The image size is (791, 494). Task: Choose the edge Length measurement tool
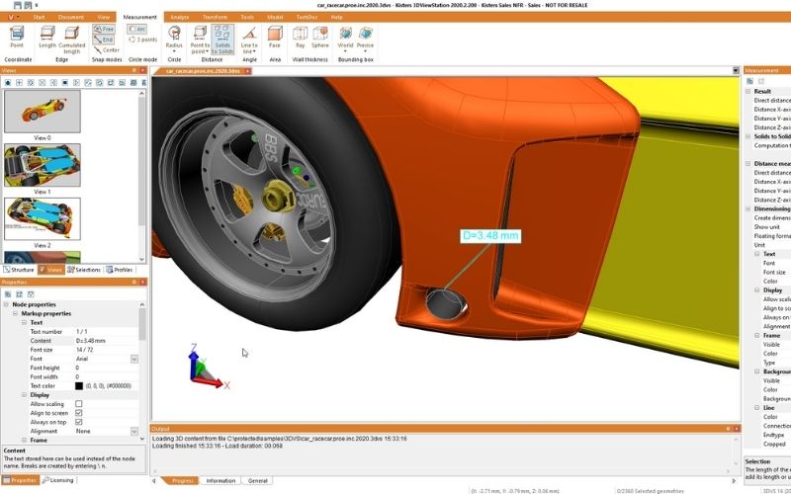47,38
